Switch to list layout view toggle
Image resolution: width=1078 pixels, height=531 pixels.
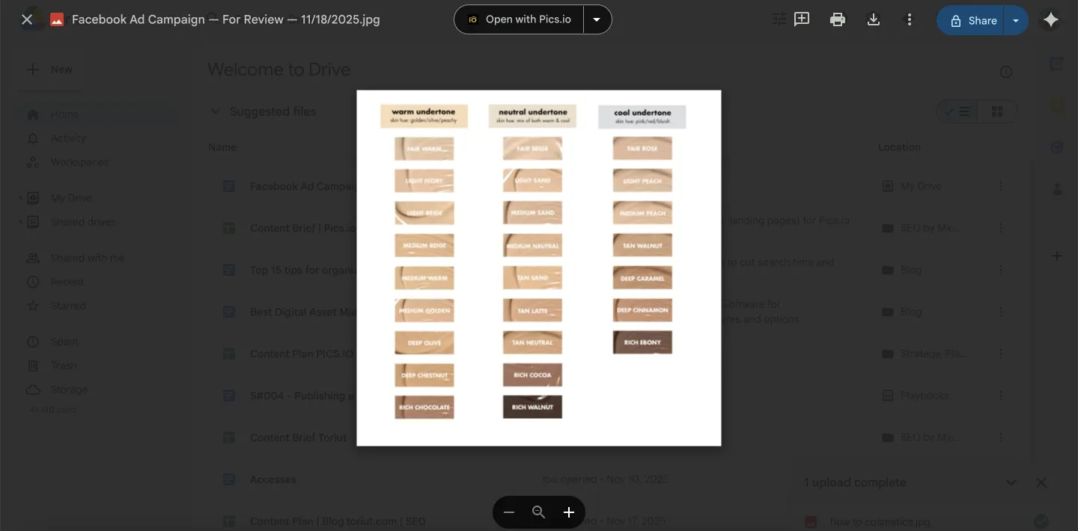tap(957, 111)
